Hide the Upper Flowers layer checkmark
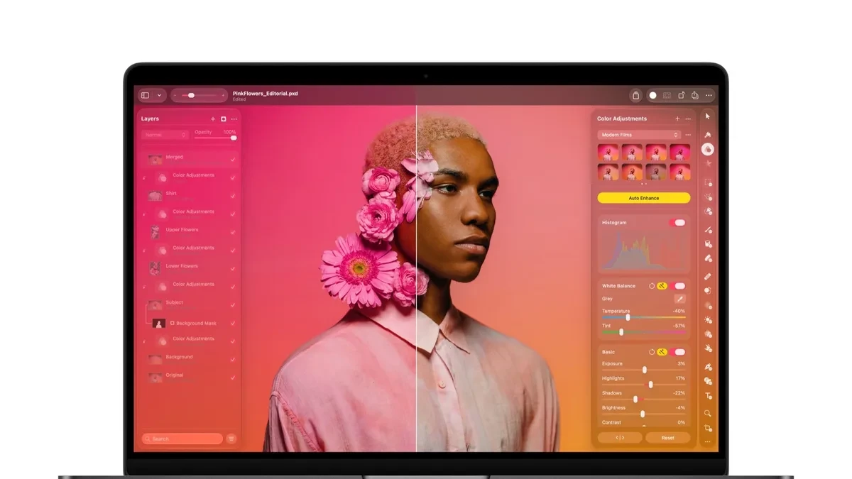Screen dimensions: 852x479 pos(233,232)
